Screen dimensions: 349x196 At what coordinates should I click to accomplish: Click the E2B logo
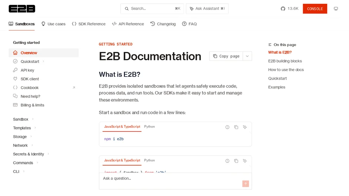point(22,9)
